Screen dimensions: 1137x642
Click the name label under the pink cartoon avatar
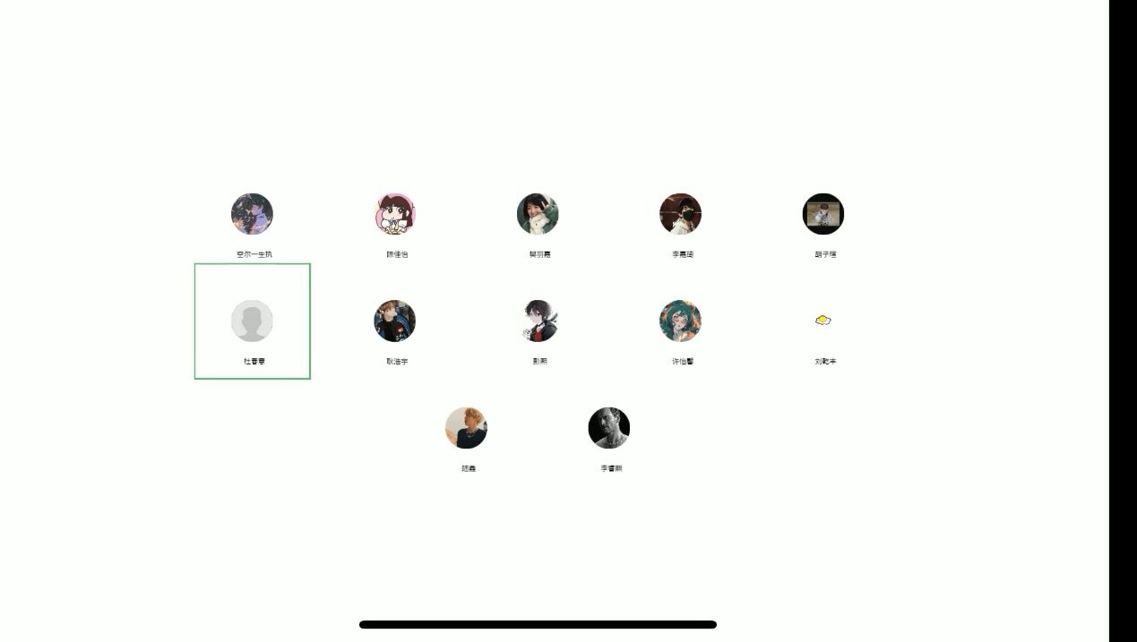397,254
